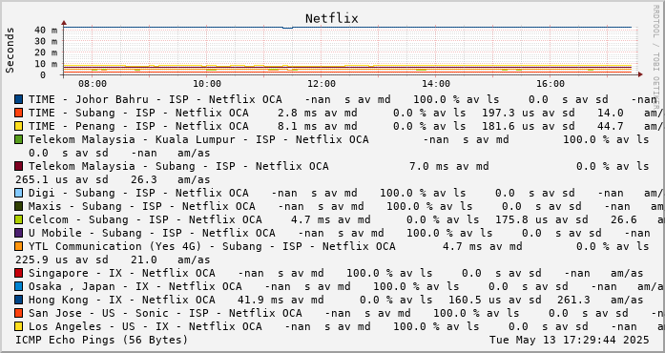Click the TIME Penang yellow legend swatch

[19, 127]
